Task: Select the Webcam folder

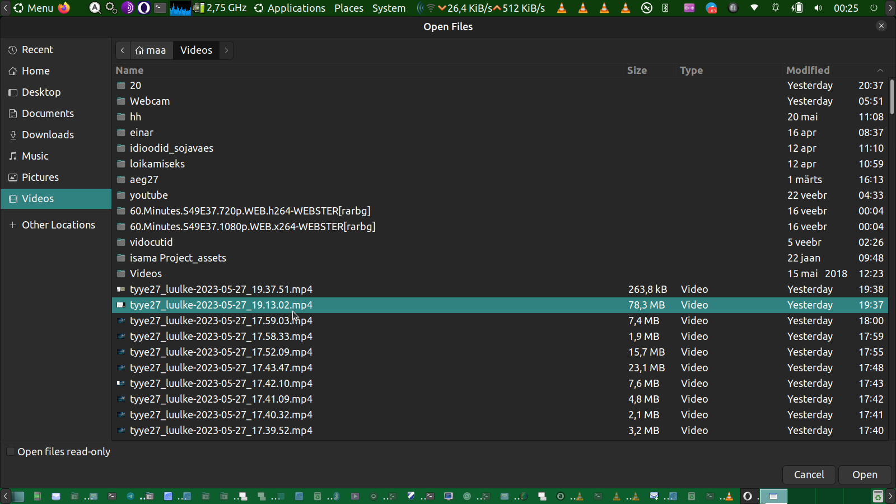Action: (x=150, y=101)
